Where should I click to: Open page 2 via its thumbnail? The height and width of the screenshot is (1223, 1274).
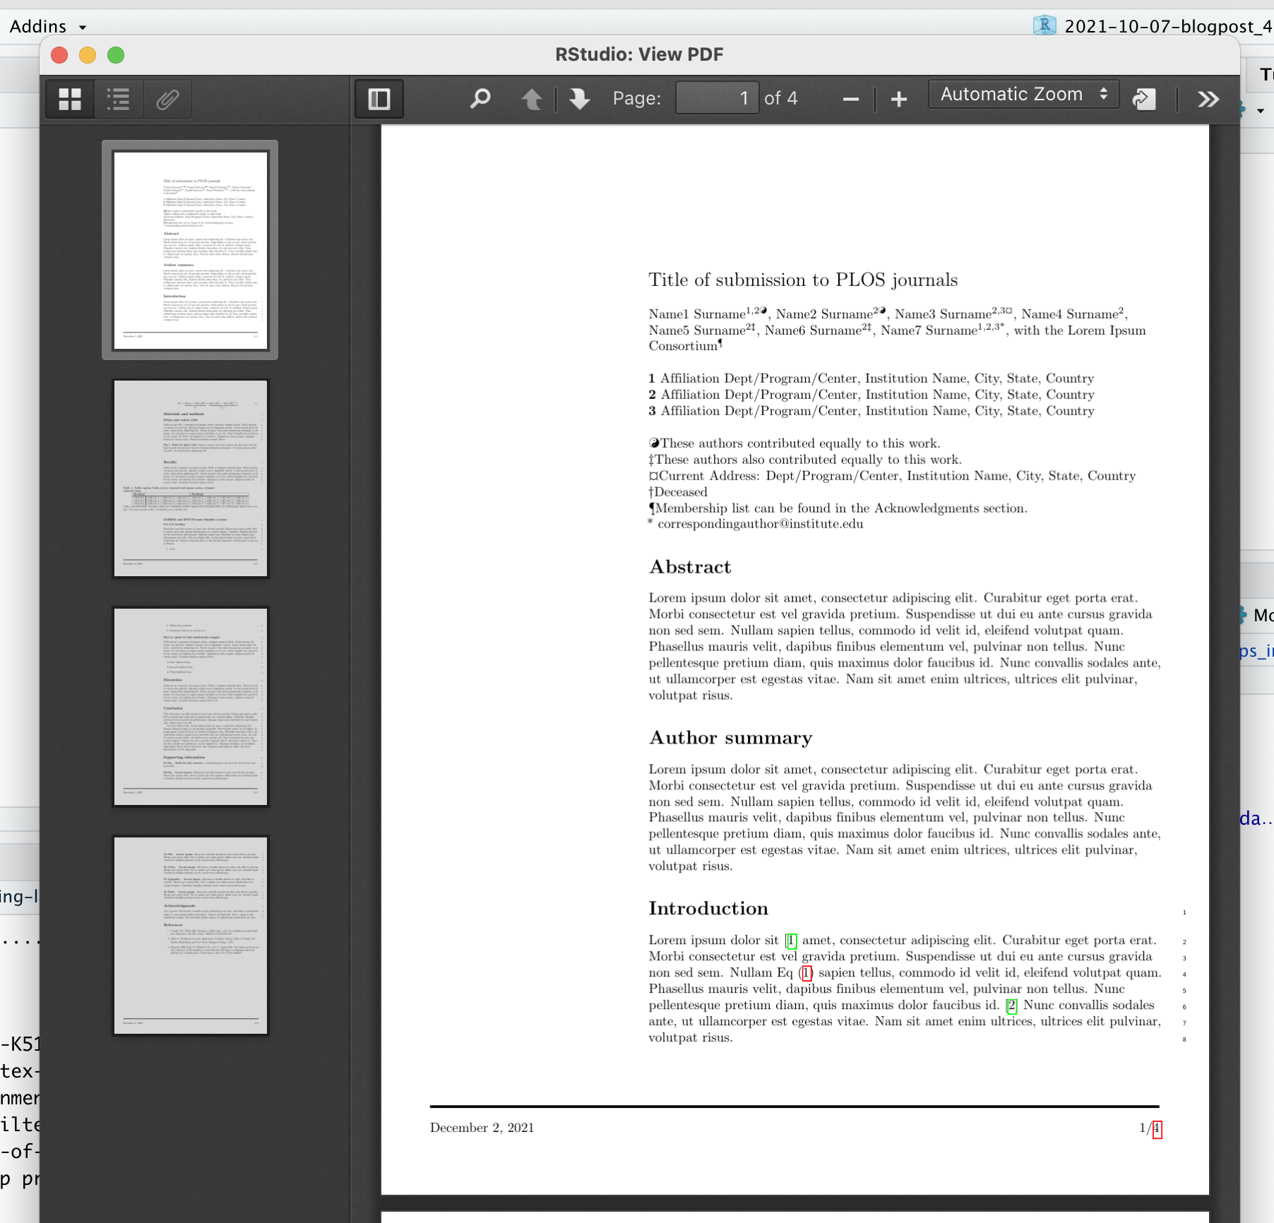coord(190,477)
